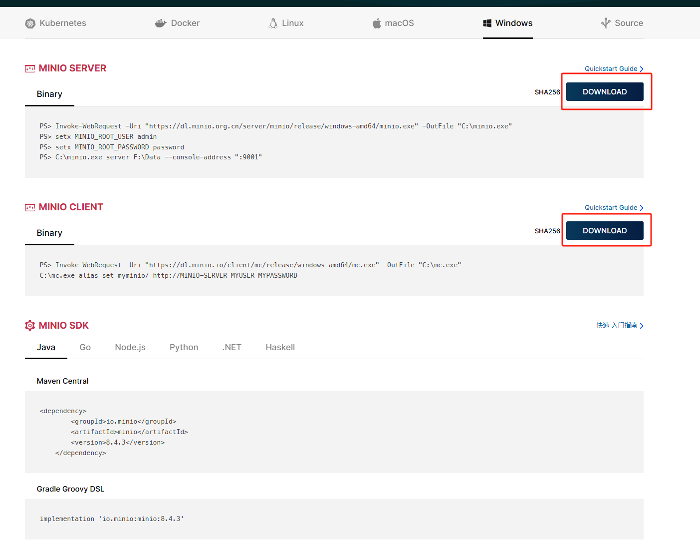Open the Source tab

tap(622, 23)
